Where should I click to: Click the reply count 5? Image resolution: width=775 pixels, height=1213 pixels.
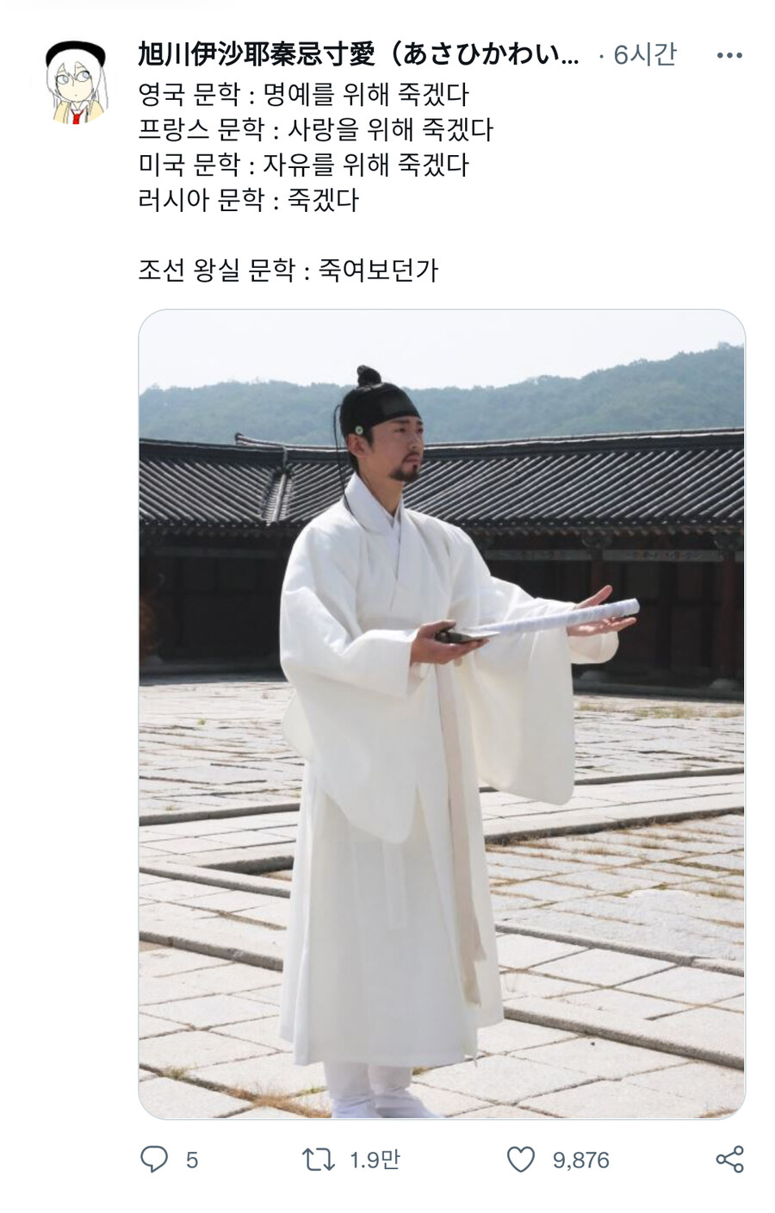point(192,1160)
